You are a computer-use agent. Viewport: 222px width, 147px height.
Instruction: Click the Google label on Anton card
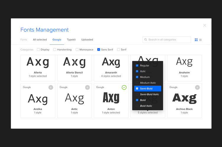(100, 87)
